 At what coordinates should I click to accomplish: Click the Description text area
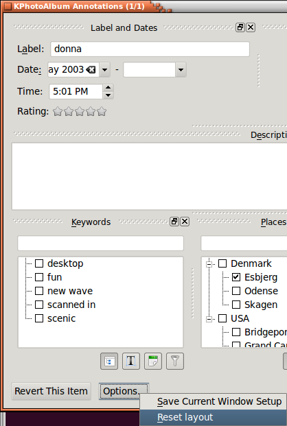pos(149,176)
